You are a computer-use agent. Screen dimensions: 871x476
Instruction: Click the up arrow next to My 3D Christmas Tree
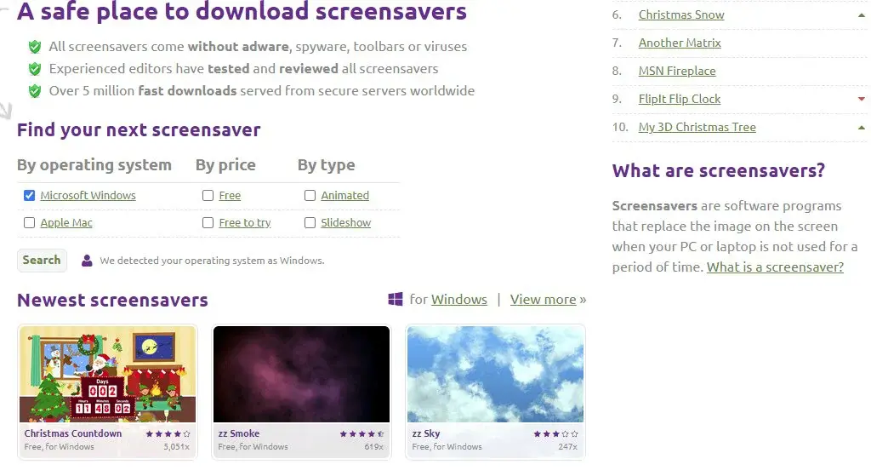tap(861, 128)
